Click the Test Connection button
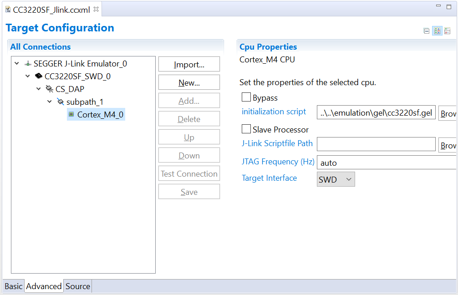The image size is (458, 295). 189,173
